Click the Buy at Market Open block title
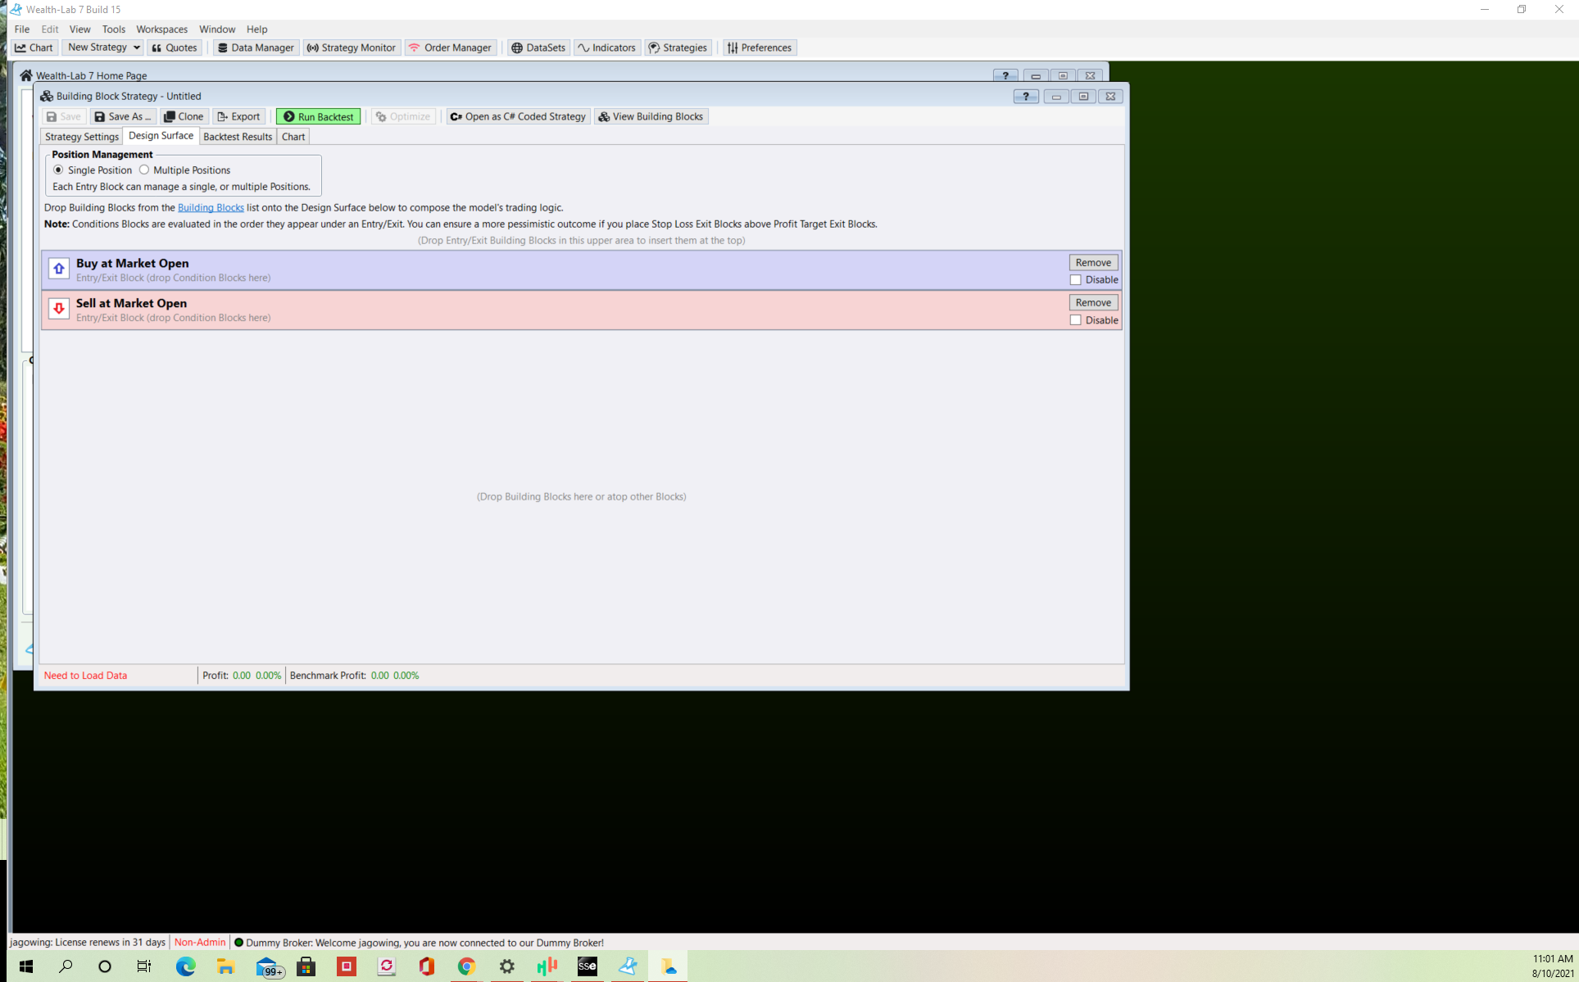 pos(132,263)
